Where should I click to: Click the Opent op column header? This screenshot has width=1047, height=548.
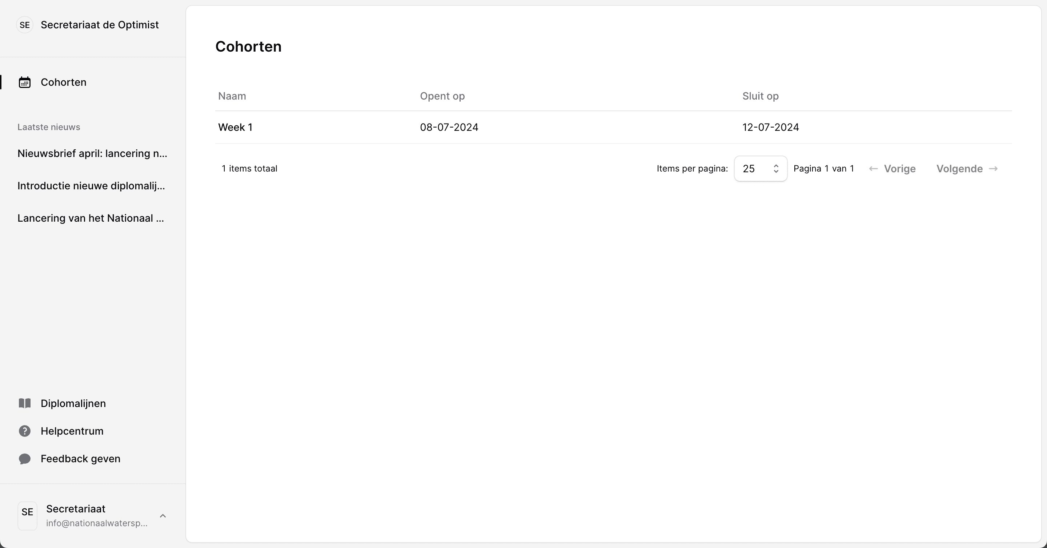coord(442,96)
